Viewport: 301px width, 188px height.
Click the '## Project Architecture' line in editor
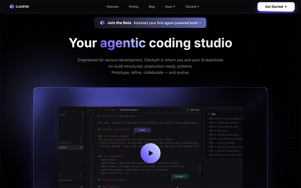[114, 129]
